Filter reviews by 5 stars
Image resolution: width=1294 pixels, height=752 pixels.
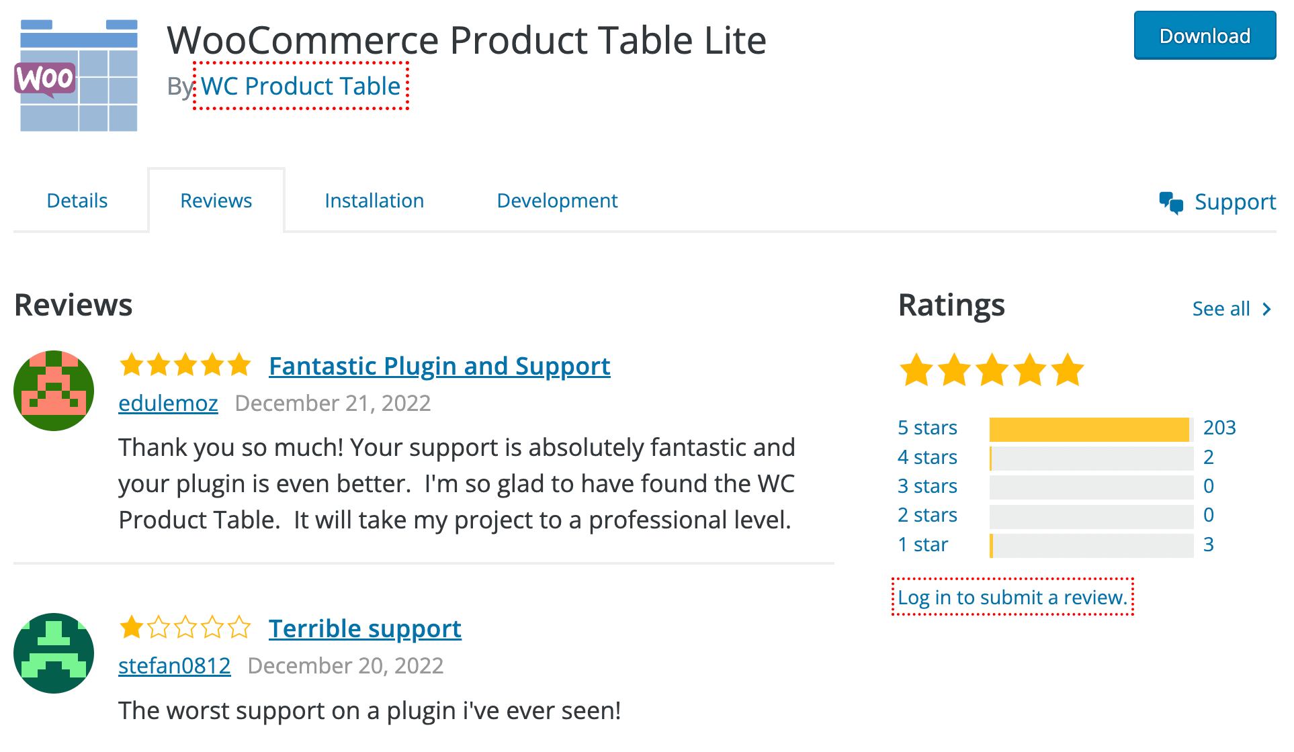tap(927, 427)
